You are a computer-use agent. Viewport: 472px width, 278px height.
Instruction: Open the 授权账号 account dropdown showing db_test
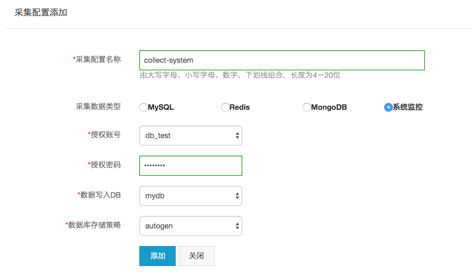point(190,136)
